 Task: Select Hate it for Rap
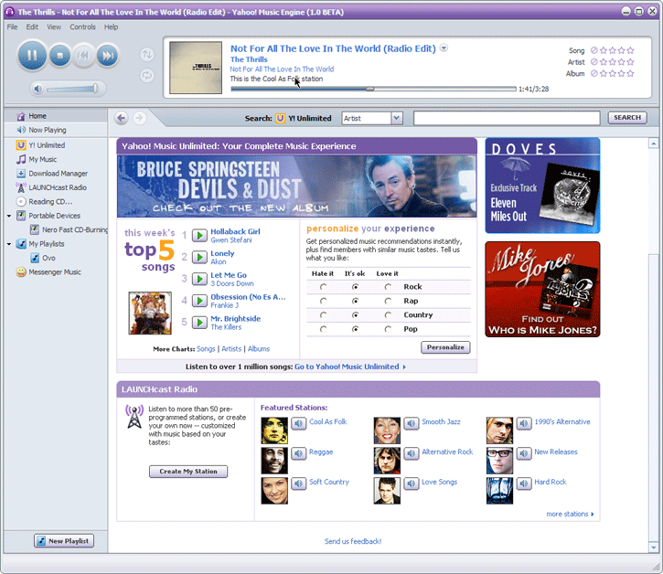click(x=324, y=301)
